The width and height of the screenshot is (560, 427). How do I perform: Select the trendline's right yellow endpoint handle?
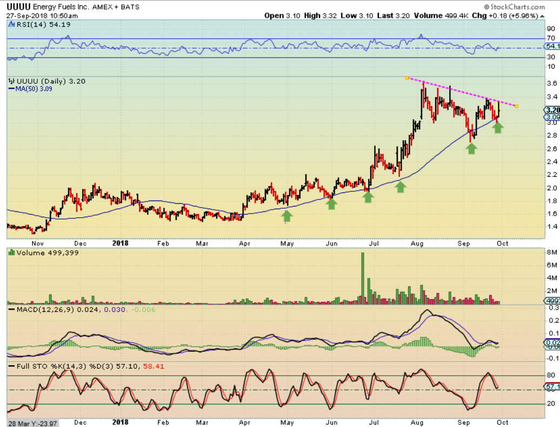coord(517,106)
